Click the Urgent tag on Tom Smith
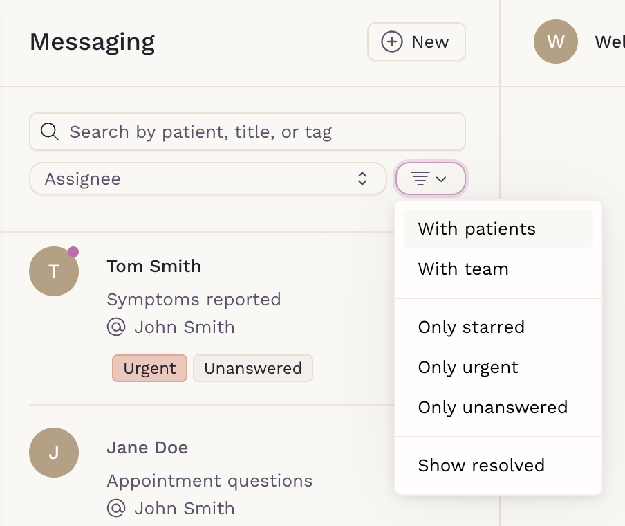The height and width of the screenshot is (526, 625). point(149,368)
